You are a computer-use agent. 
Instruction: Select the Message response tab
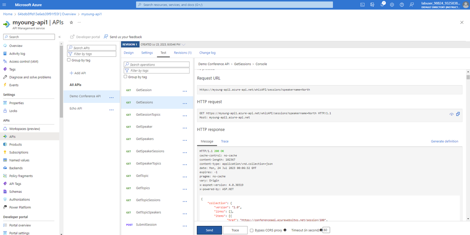(207, 141)
